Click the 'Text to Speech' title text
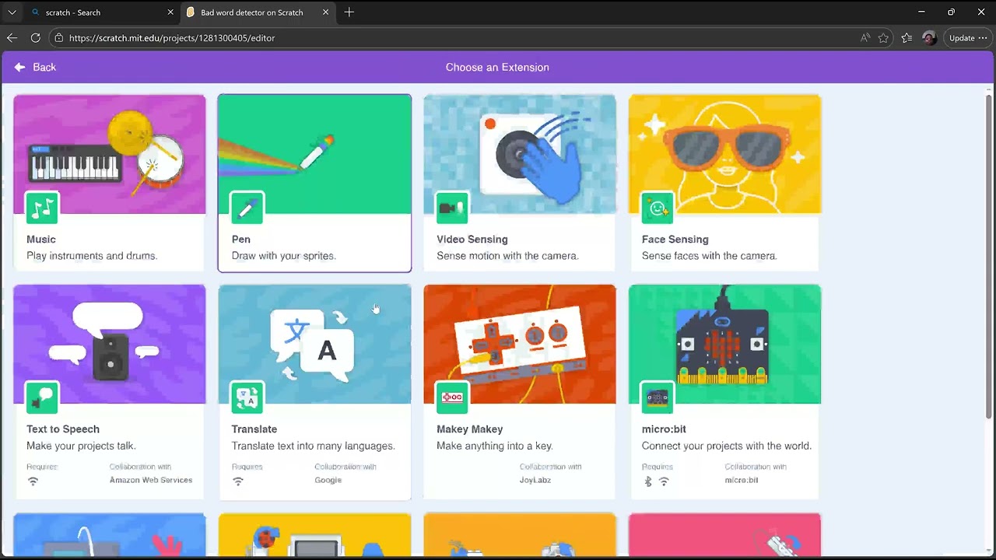Screen dimensions: 996x560 point(63,429)
